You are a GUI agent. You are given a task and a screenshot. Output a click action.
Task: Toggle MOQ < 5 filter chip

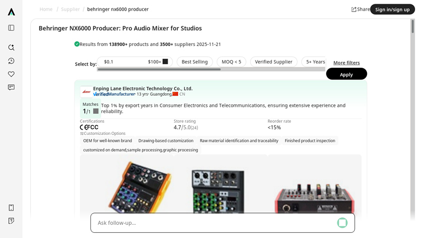click(x=232, y=62)
